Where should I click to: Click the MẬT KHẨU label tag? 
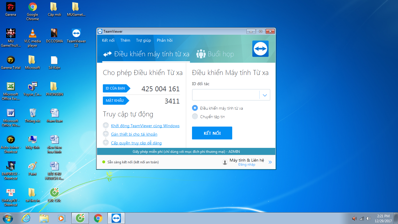[116, 101]
